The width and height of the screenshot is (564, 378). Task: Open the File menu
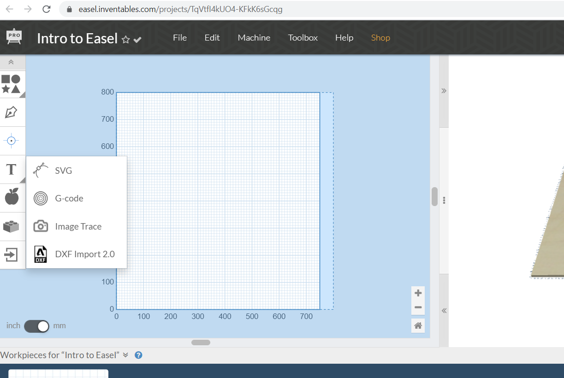[x=180, y=38]
